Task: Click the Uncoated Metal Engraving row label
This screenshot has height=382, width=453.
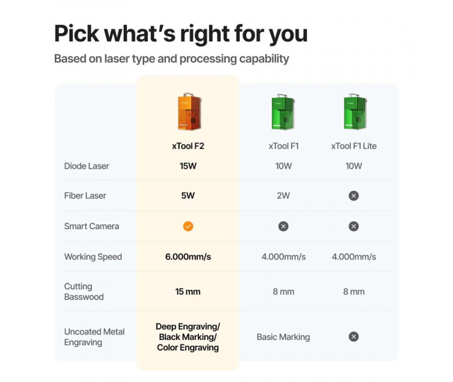Action: [94, 337]
